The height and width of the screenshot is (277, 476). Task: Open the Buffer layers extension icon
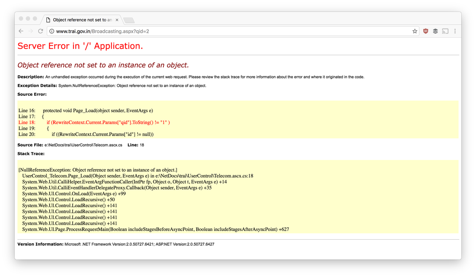point(435,31)
